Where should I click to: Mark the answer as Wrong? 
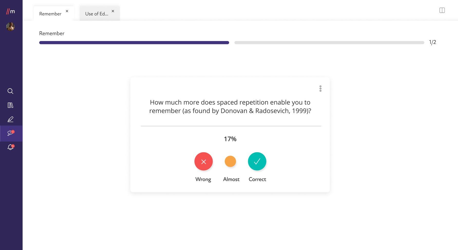tap(203, 162)
